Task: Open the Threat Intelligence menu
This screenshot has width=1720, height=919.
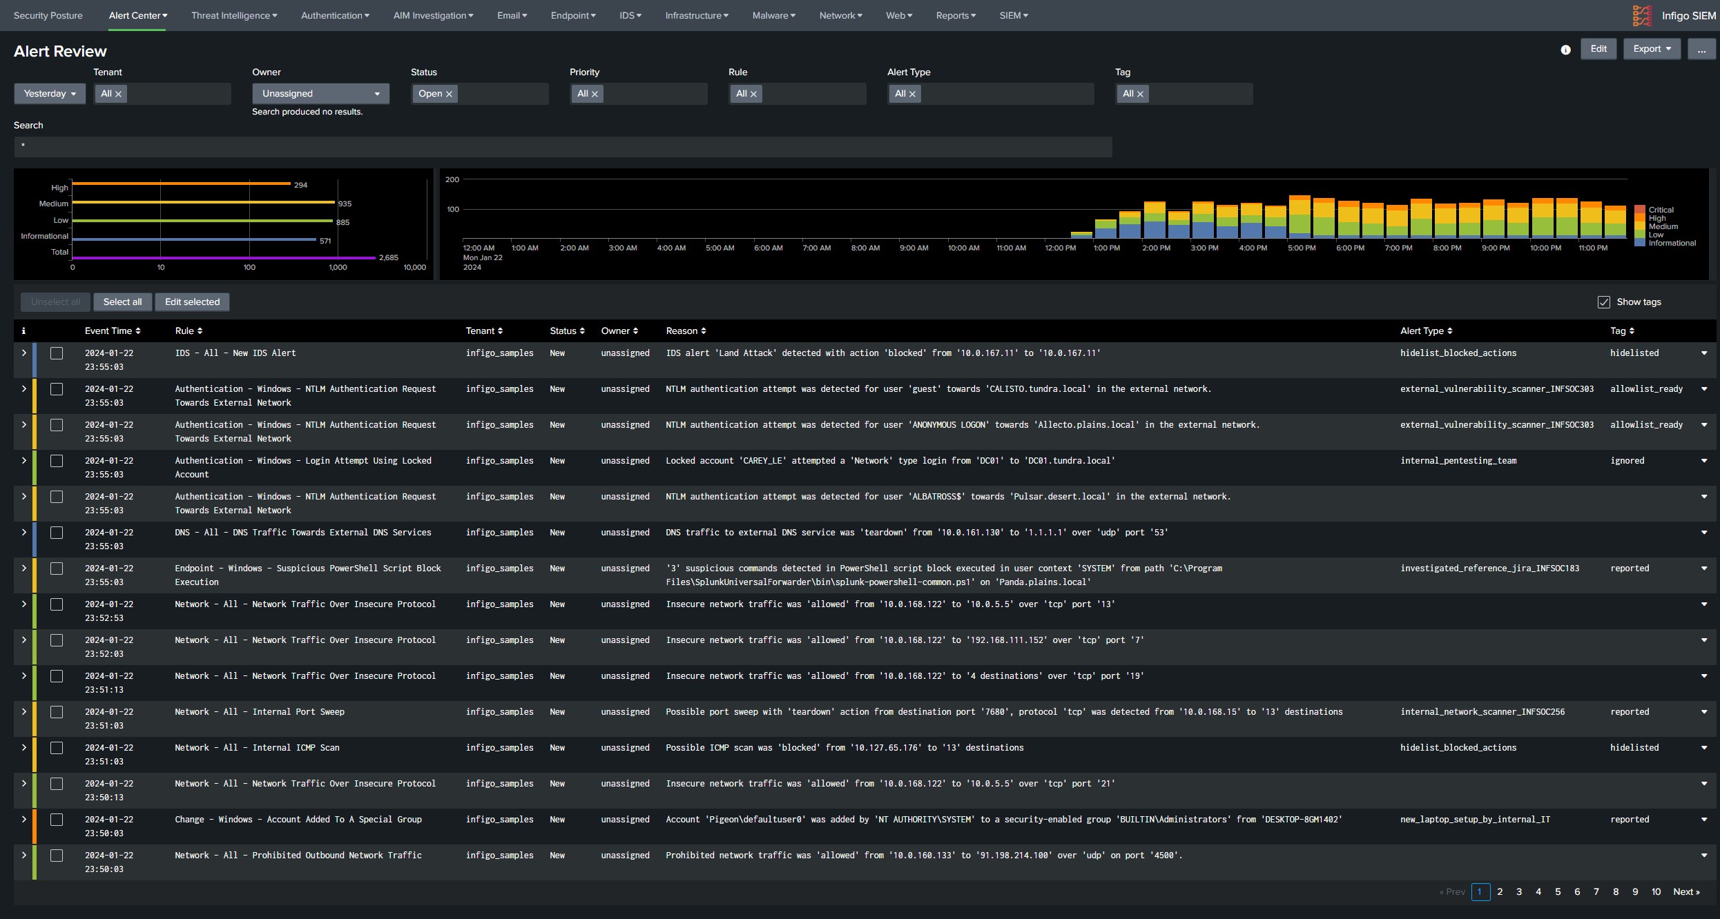Action: click(x=234, y=15)
